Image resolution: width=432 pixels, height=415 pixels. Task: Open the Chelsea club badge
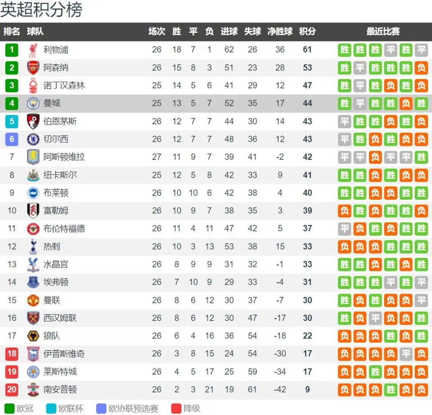pyautogui.click(x=33, y=139)
